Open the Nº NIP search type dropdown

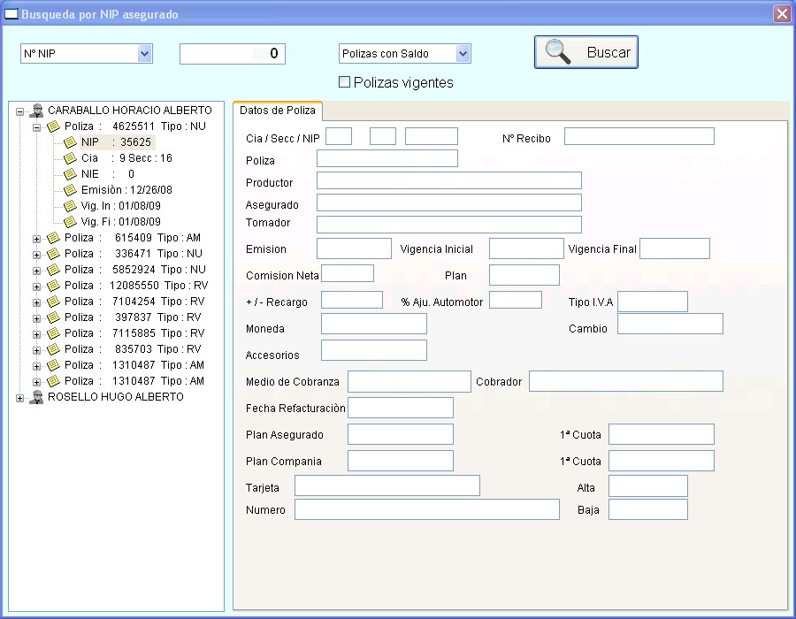pos(145,53)
